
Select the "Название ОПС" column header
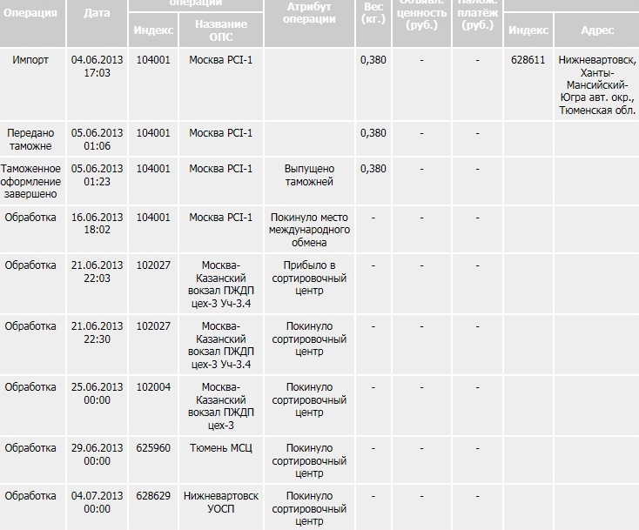coord(220,30)
